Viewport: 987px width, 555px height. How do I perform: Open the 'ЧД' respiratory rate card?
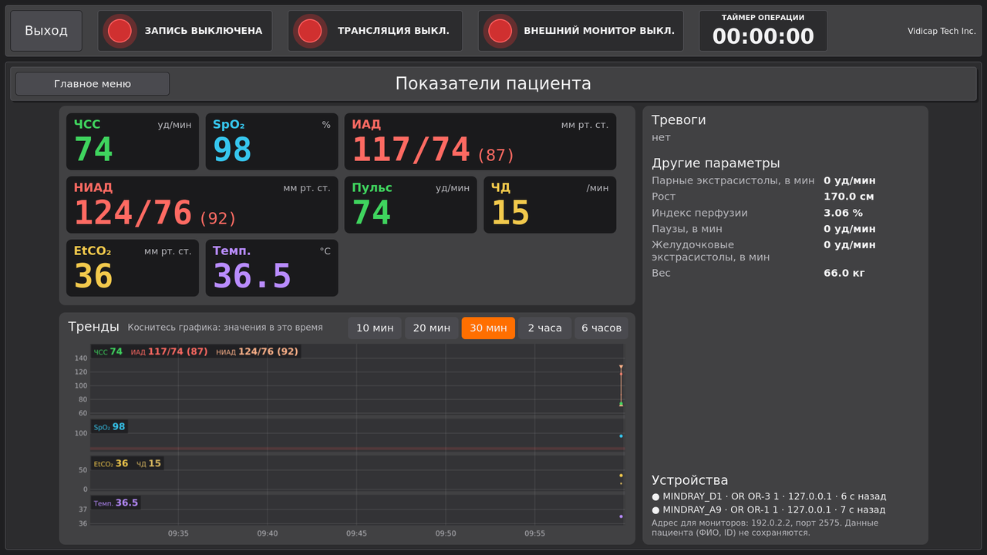pos(550,205)
